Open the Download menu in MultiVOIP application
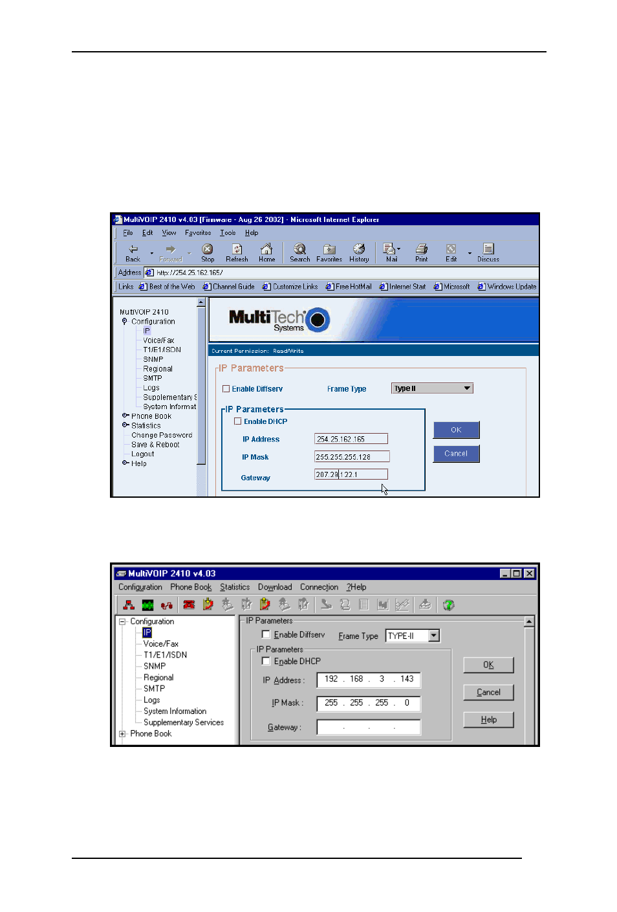This screenshot has width=617, height=912. 275,587
